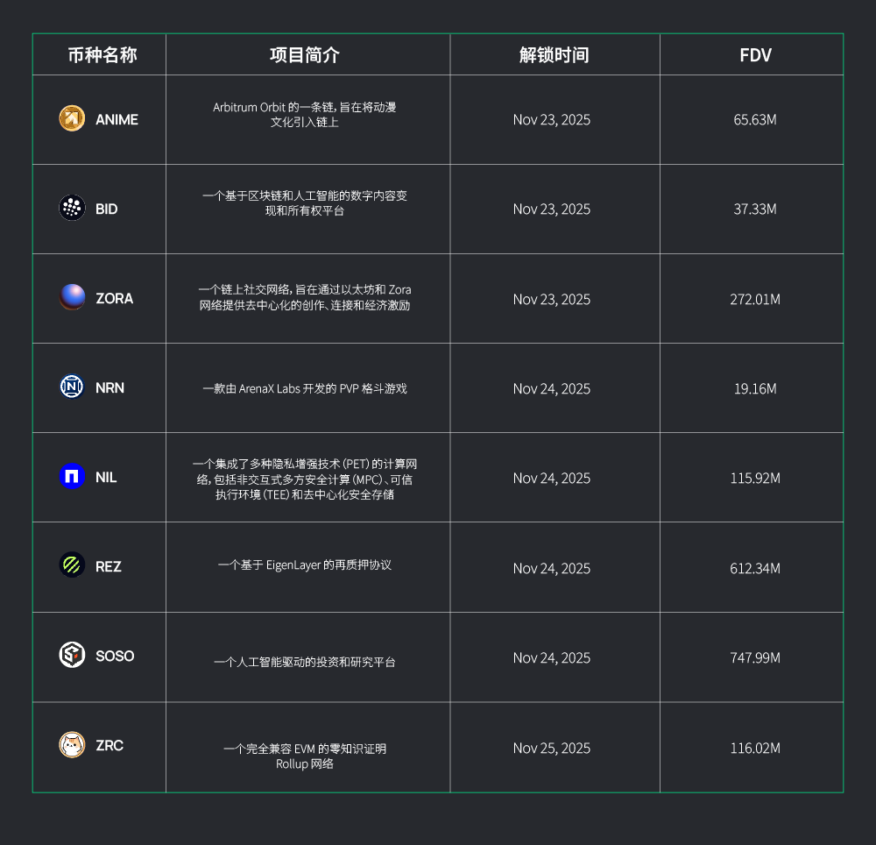
Task: Click the REZ FDV value 612.34M
Action: (755, 568)
